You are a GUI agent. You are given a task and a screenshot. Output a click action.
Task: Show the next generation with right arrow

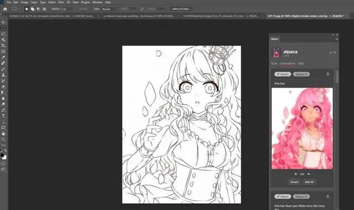[309, 174]
